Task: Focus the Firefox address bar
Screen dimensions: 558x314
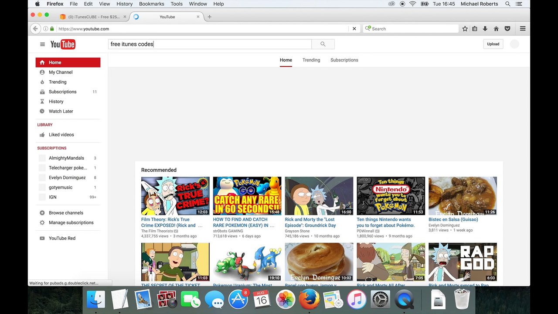Action: [x=202, y=29]
